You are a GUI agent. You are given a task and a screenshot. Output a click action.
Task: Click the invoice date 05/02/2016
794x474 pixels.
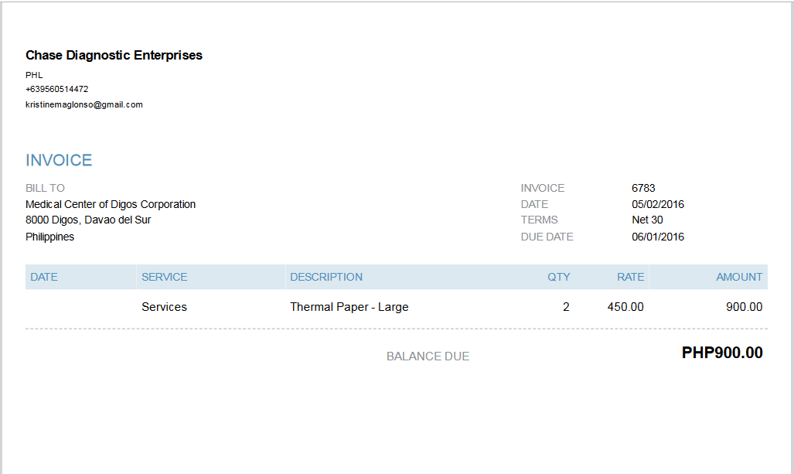[x=658, y=204]
